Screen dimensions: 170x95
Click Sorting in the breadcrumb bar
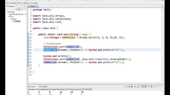[14, 3]
